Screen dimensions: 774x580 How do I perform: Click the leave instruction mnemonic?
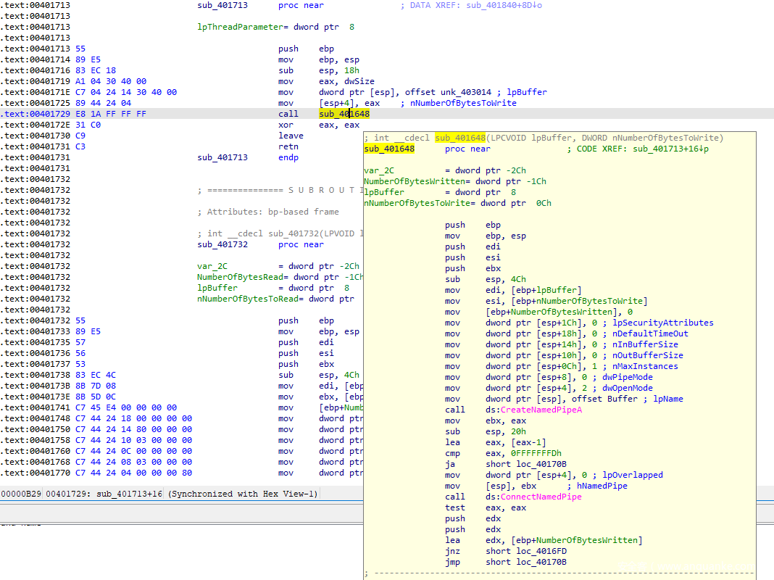(x=291, y=136)
